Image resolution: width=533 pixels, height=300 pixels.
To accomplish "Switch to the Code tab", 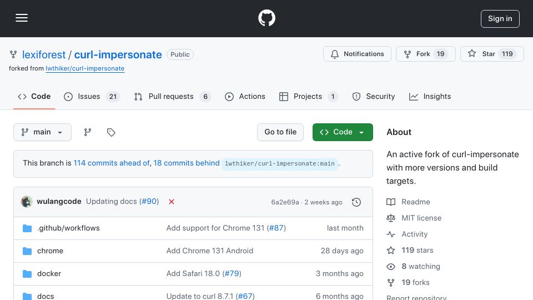I will pyautogui.click(x=34, y=97).
